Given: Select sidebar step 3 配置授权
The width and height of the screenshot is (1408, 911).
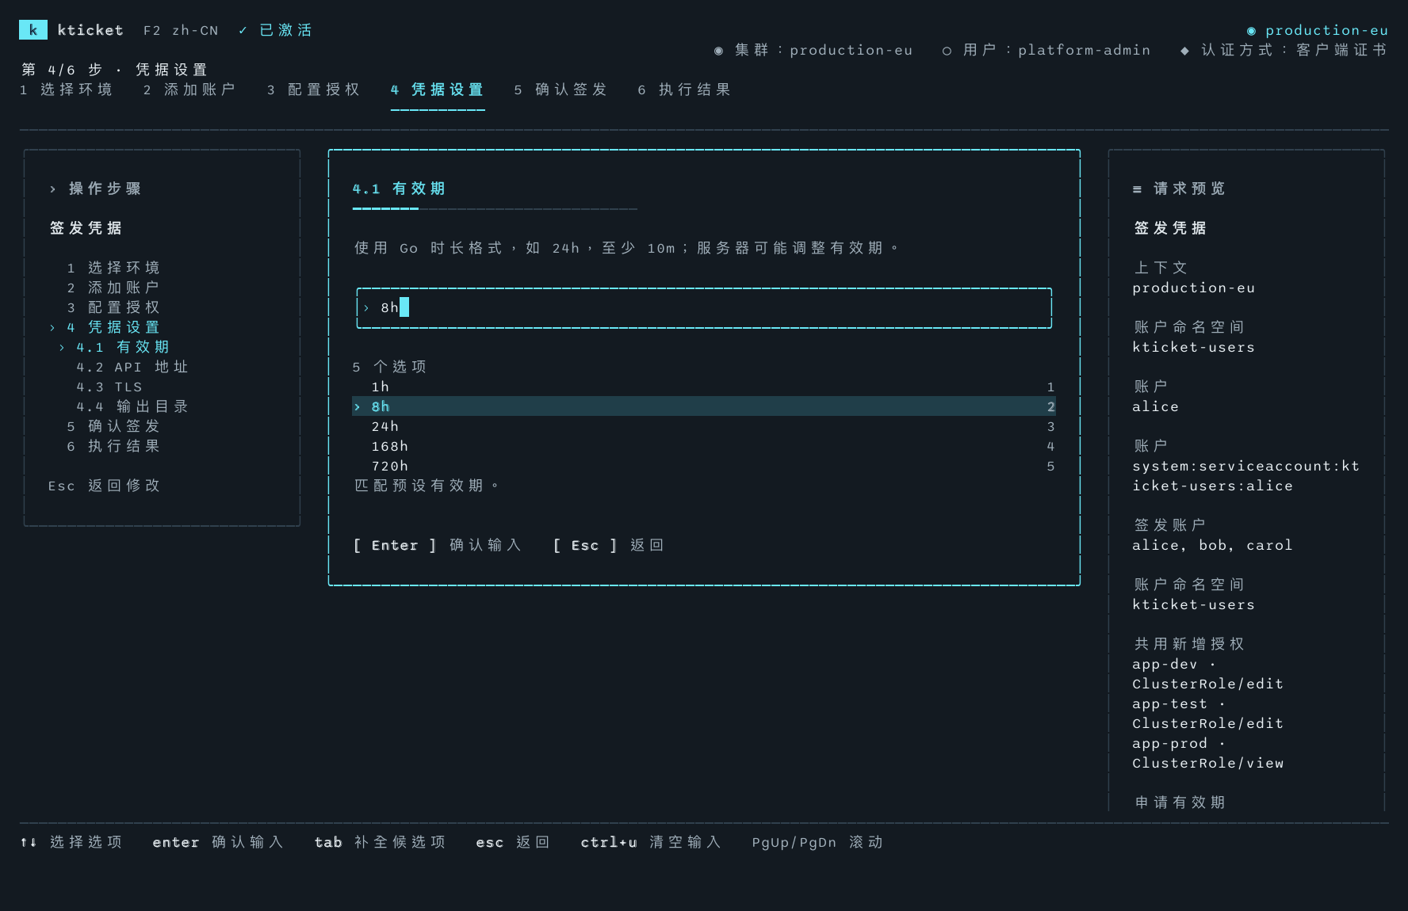Looking at the screenshot, I should click(x=113, y=307).
